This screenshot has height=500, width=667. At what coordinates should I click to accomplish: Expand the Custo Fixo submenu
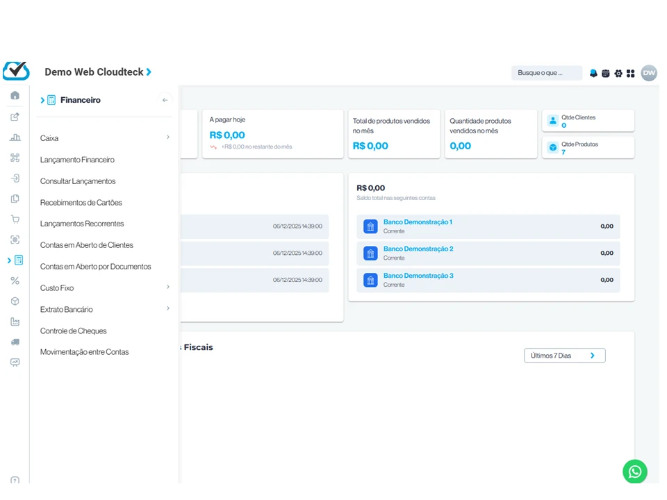(x=167, y=287)
